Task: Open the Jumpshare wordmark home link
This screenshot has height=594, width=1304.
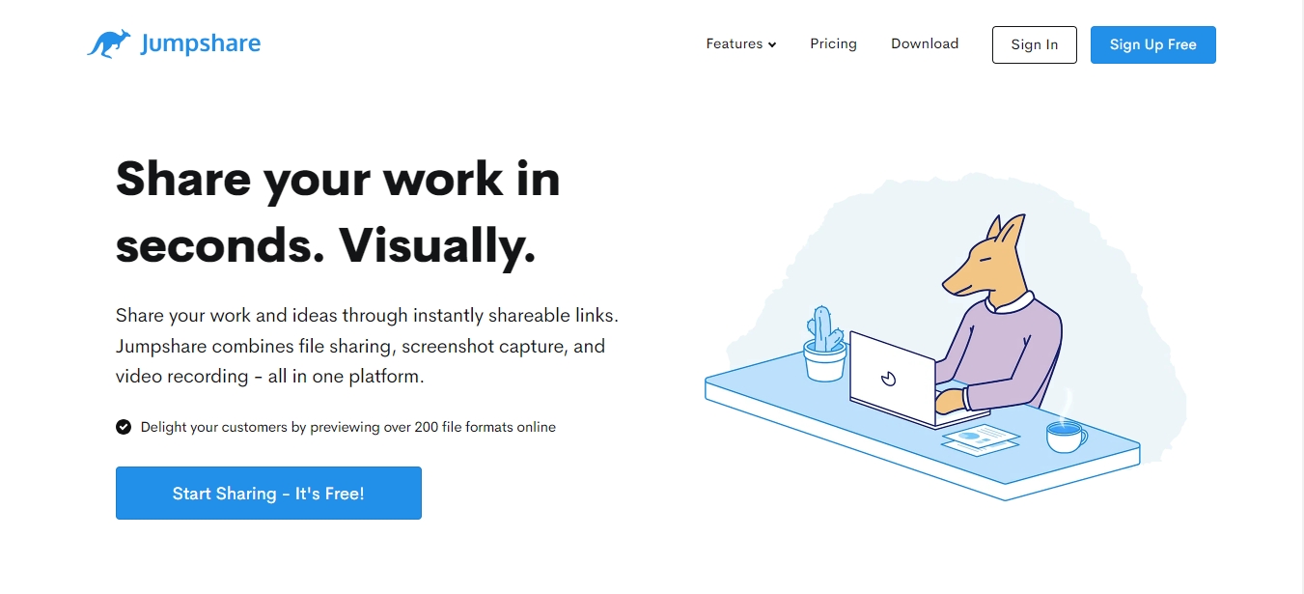Action: pyautogui.click(x=200, y=43)
